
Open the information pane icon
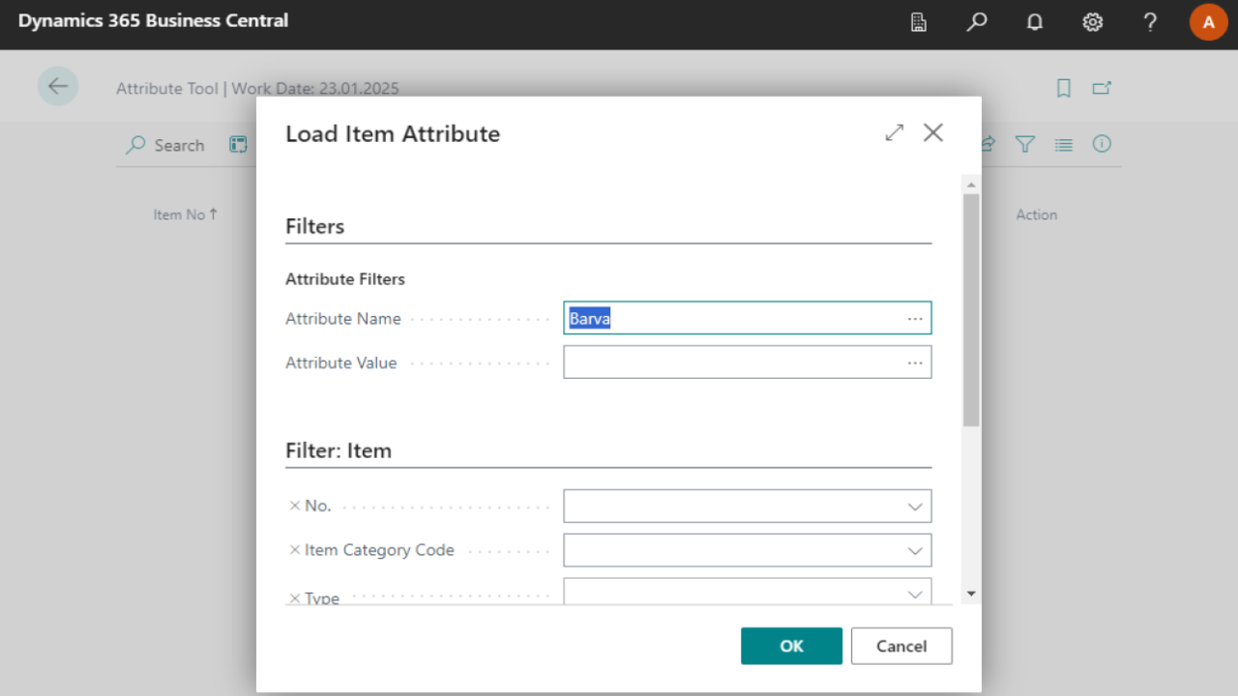click(x=1102, y=144)
